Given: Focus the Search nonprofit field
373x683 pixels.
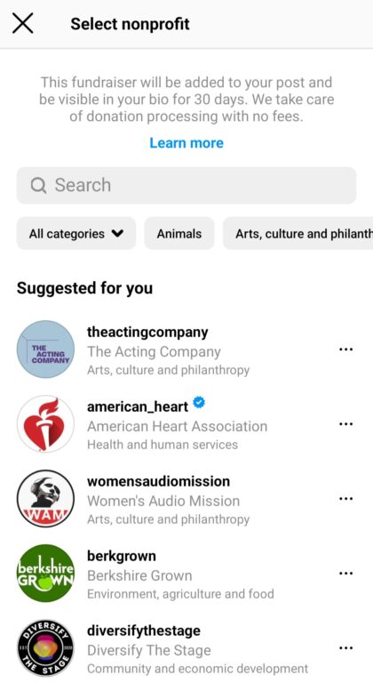Looking at the screenshot, I should click(186, 186).
